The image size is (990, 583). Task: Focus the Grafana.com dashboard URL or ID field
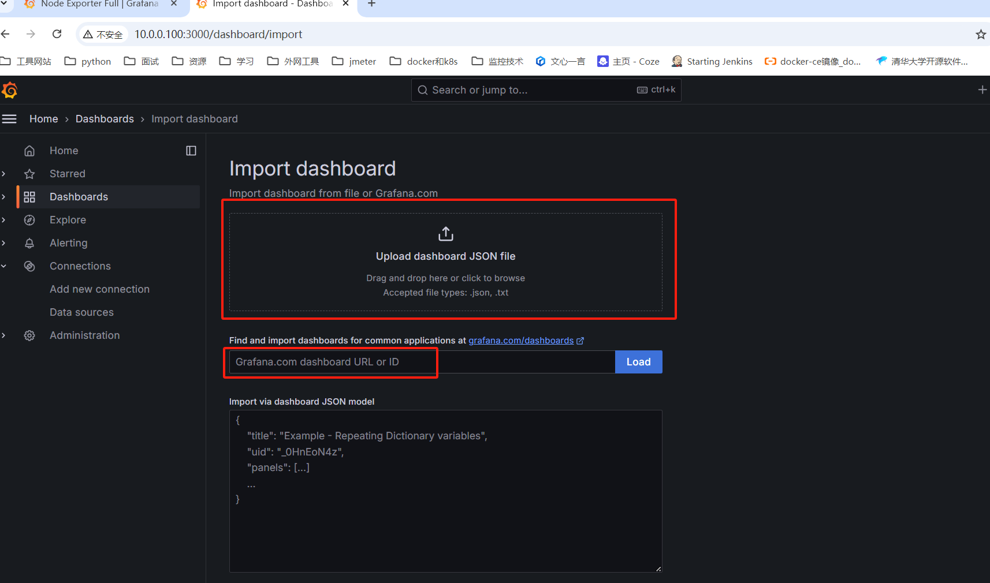(422, 362)
